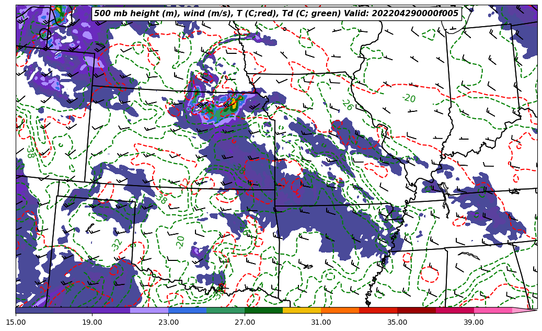Viewport: 542px width, 331px height.
Task: Click the 39.00 colorbar tick label
Action: pyautogui.click(x=474, y=322)
